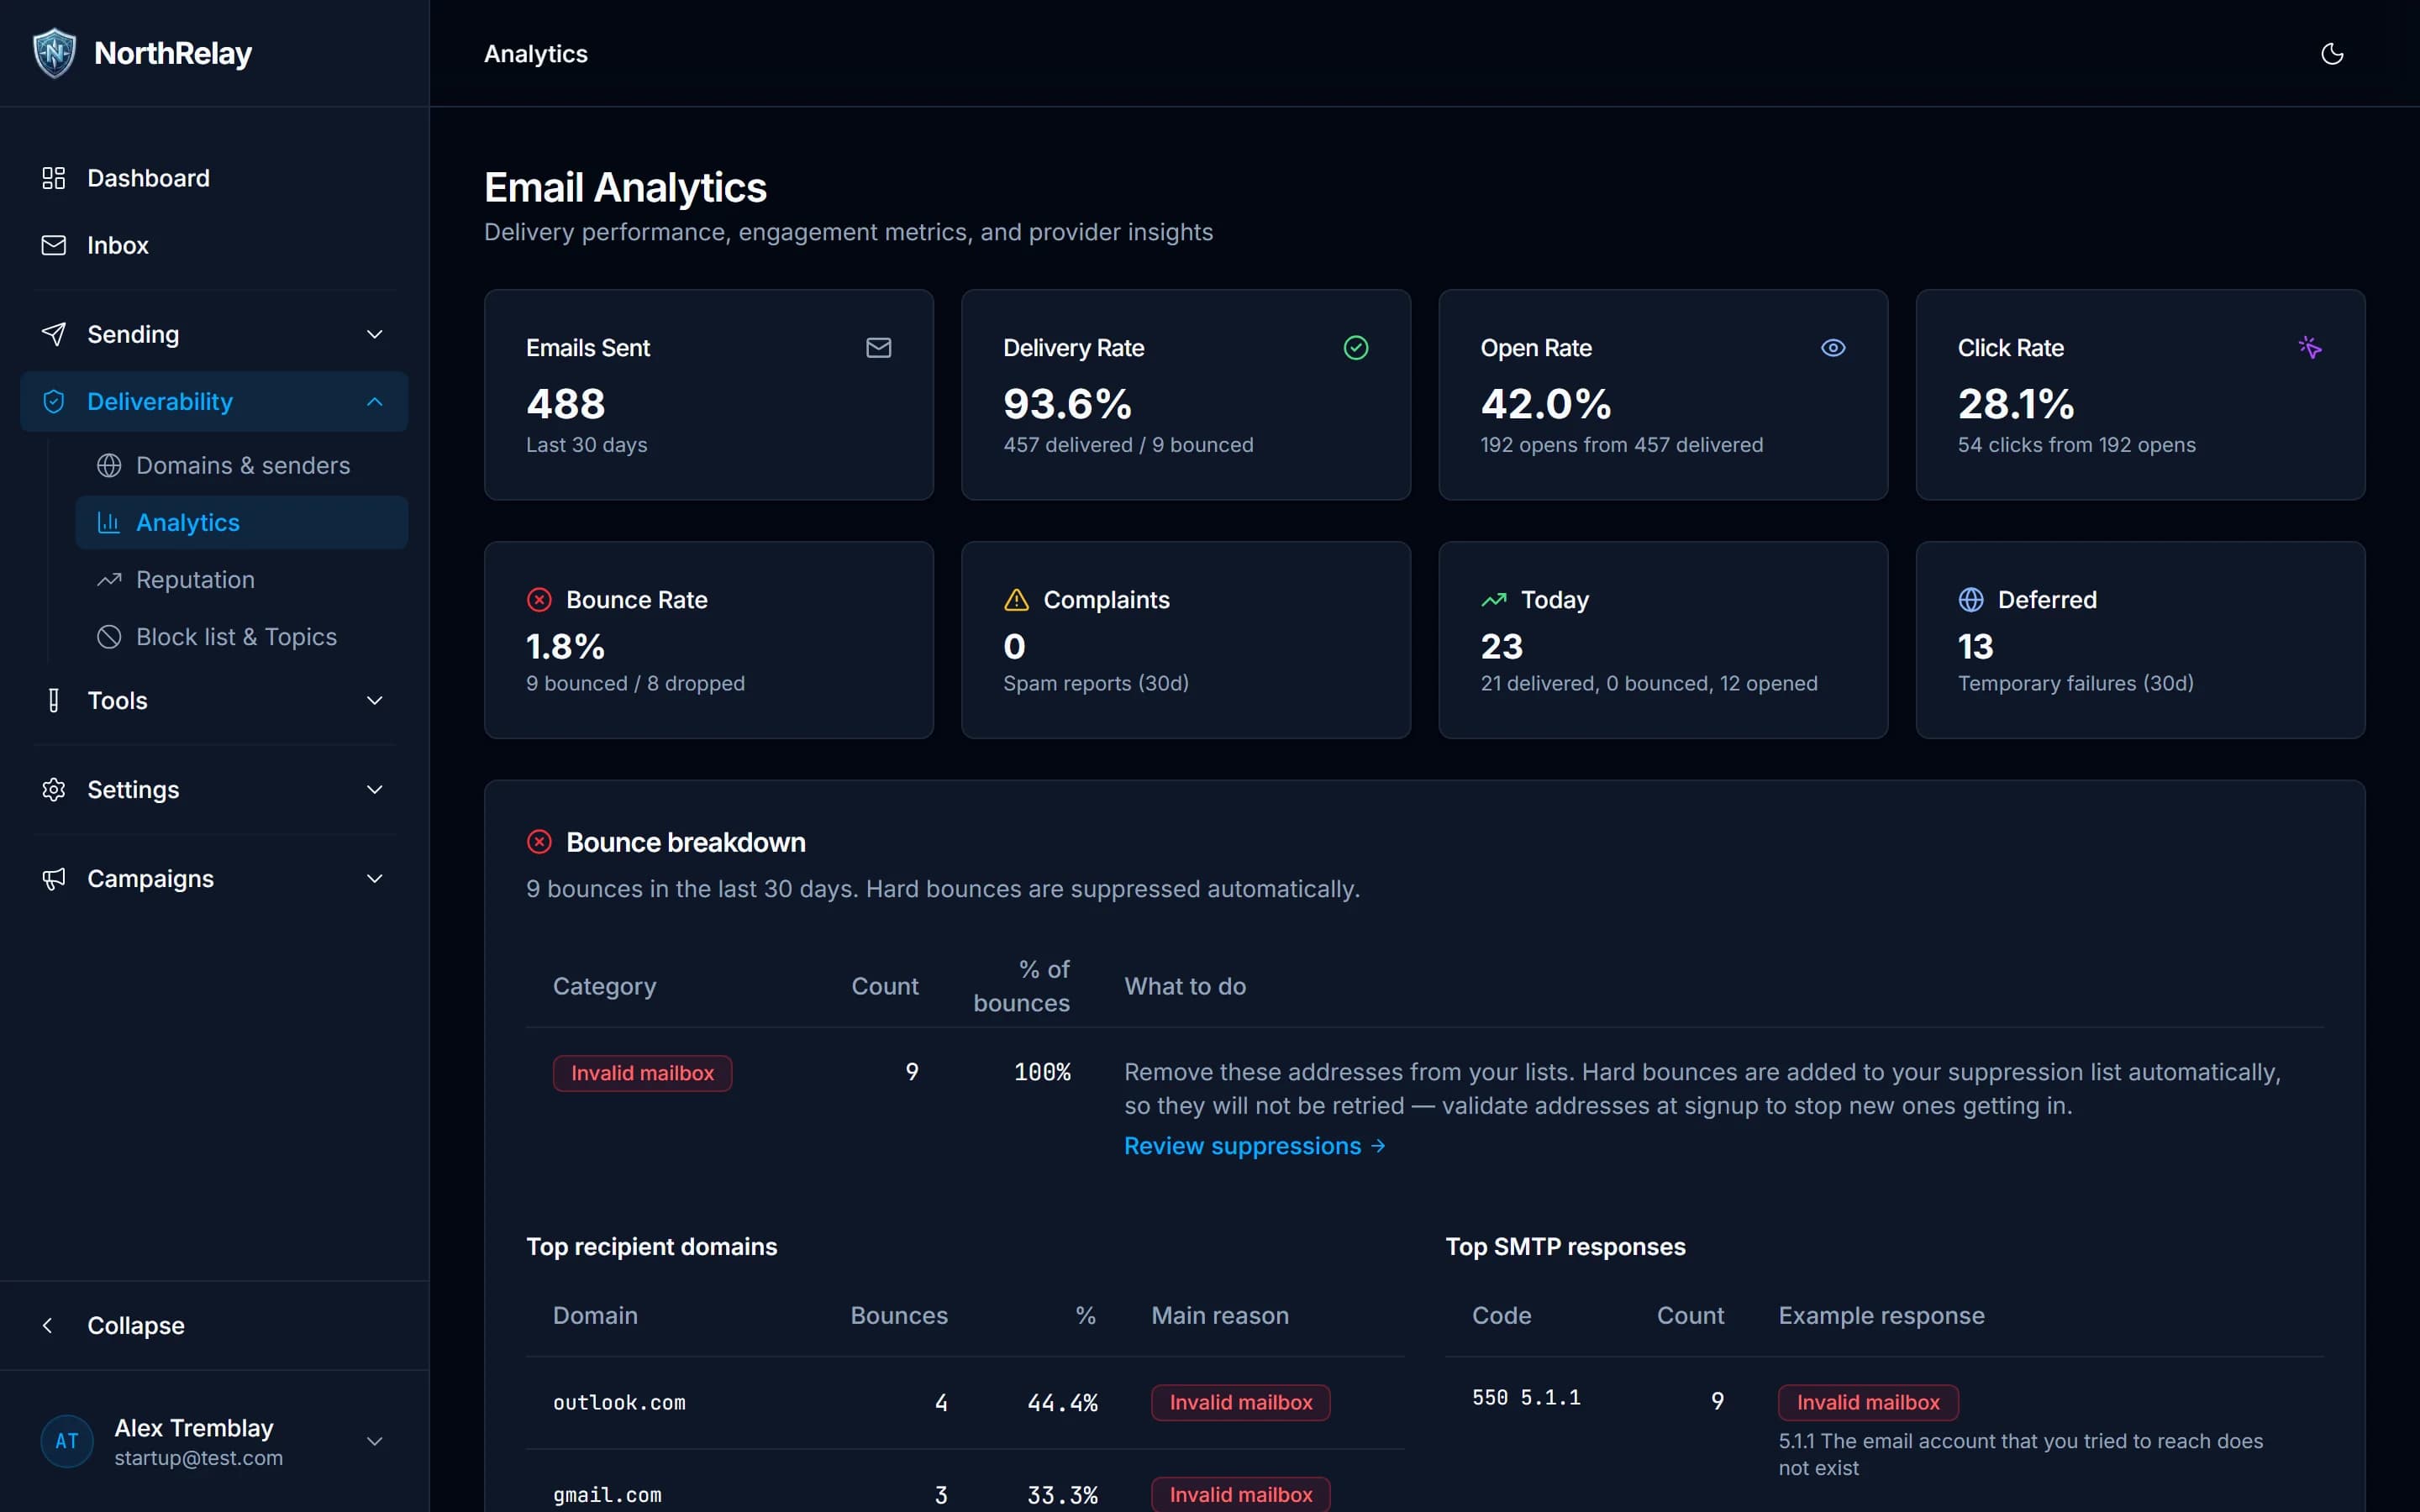Image resolution: width=2420 pixels, height=1512 pixels.
Task: Click the Invalid mailbox badge for gmail.com
Action: tap(1240, 1494)
